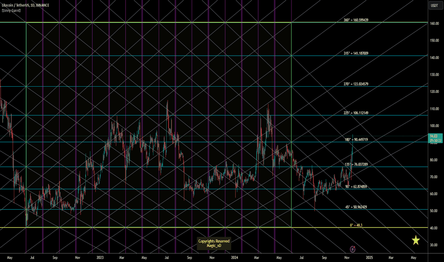444x262 pixels.
Task: Select the 135° = 76.037289 level label
Action: coord(356,164)
